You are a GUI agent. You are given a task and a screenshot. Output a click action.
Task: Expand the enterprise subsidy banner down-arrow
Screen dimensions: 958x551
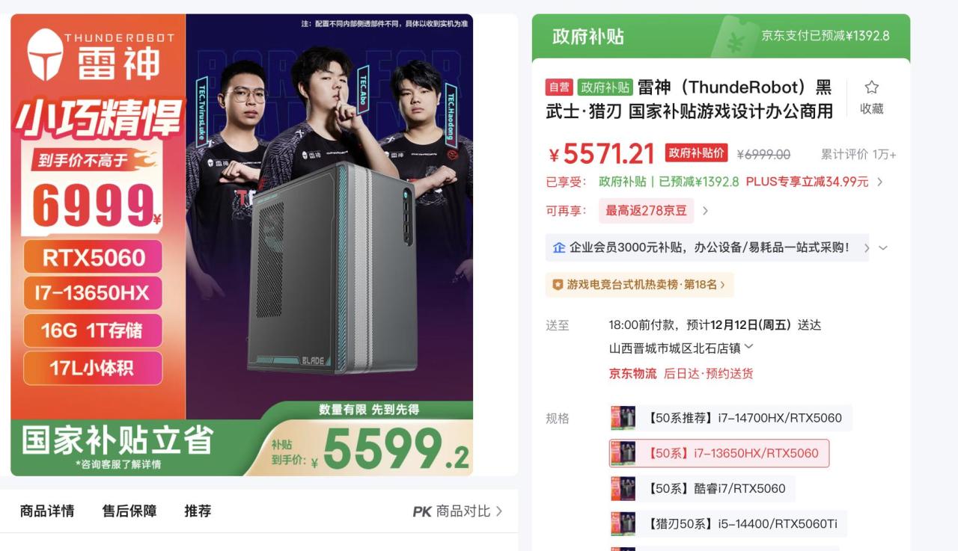click(x=883, y=247)
